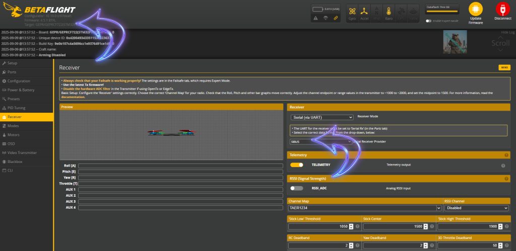
Task: Click the Update Firmware chip icon
Action: tap(475, 9)
